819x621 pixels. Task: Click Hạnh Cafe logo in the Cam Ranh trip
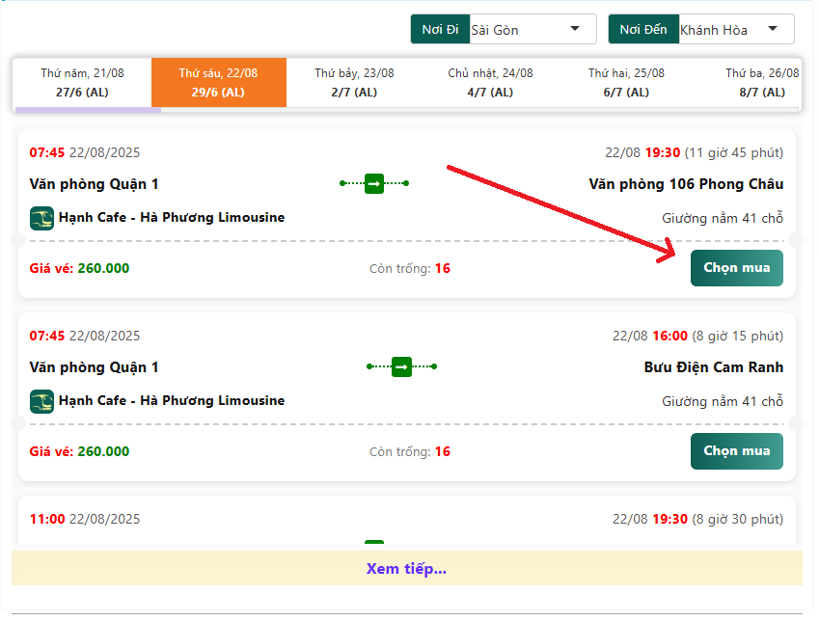point(41,402)
